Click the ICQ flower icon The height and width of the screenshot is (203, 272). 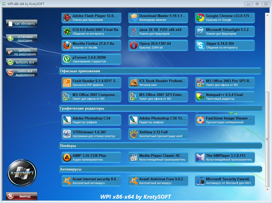coord(67,31)
